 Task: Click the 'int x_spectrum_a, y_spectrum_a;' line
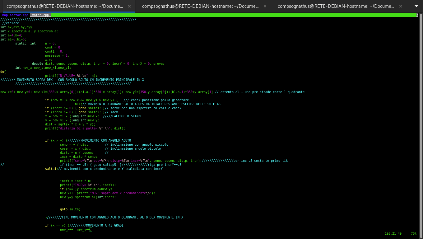coord(29,31)
